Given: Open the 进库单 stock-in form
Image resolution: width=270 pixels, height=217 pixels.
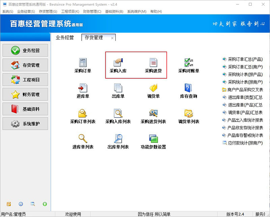Looking at the screenshot, I should (x=83, y=91).
